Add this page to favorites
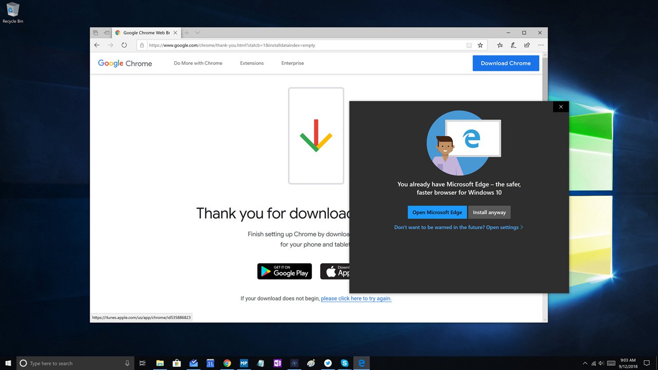Image resolution: width=658 pixels, height=370 pixels. (480, 45)
